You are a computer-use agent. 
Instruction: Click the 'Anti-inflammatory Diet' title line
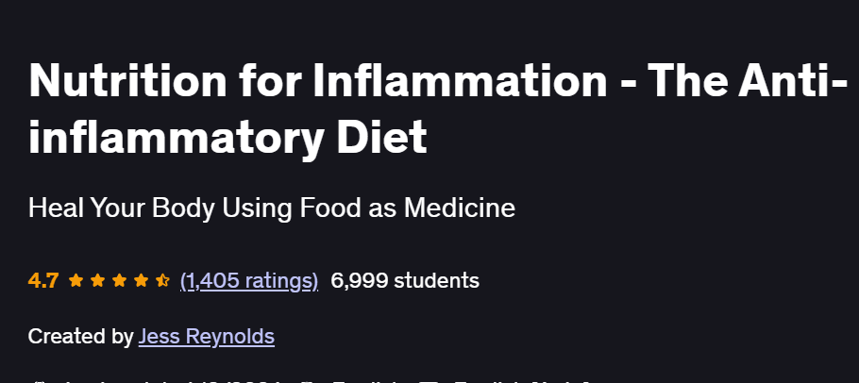[227, 135]
